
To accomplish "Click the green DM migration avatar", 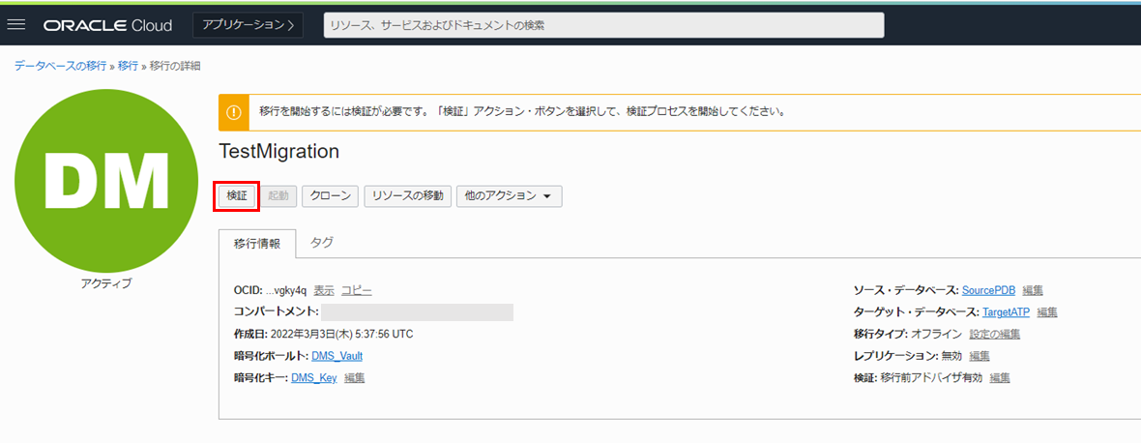I will tap(106, 184).
